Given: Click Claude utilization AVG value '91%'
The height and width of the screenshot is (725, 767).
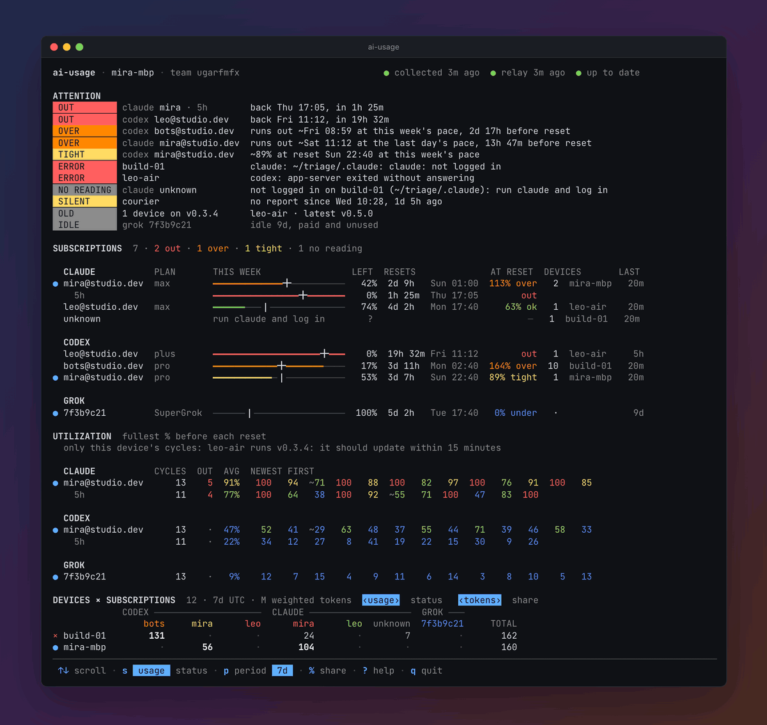Looking at the screenshot, I should click(x=232, y=483).
